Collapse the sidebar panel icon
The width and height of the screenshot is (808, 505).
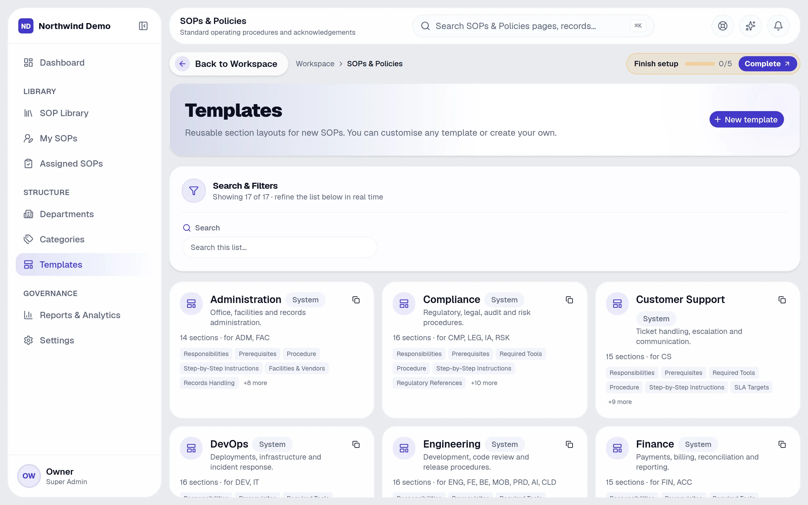coord(143,26)
